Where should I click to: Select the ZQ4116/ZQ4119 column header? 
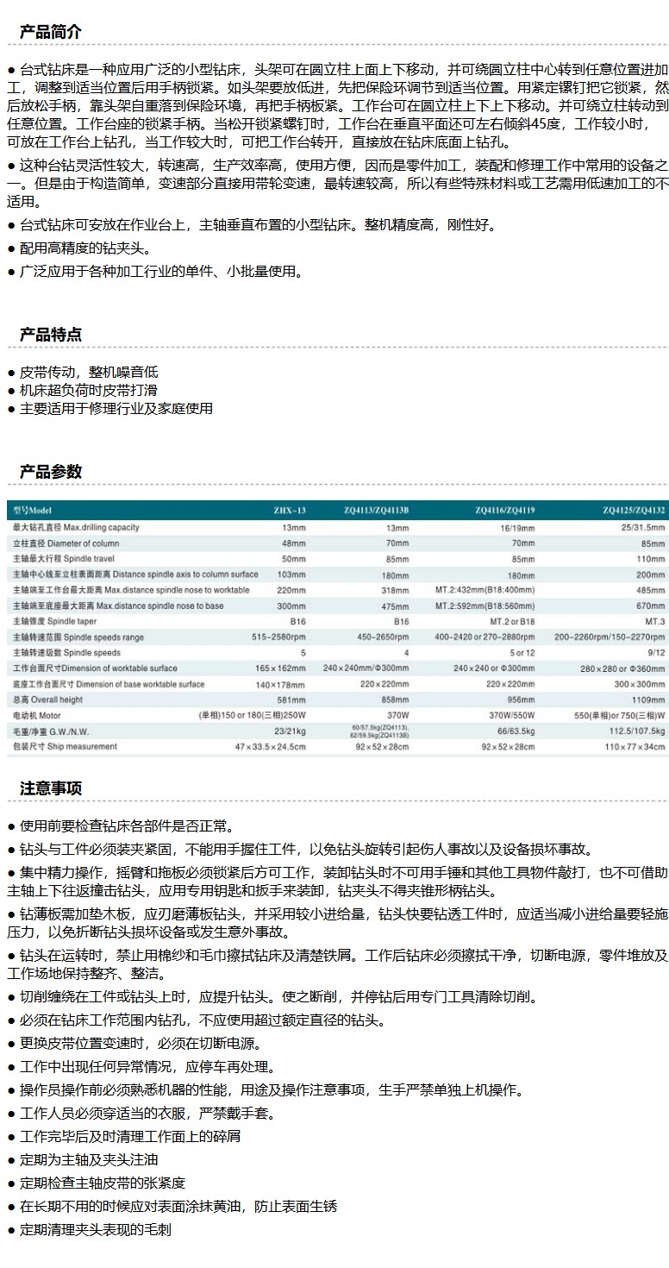505,511
